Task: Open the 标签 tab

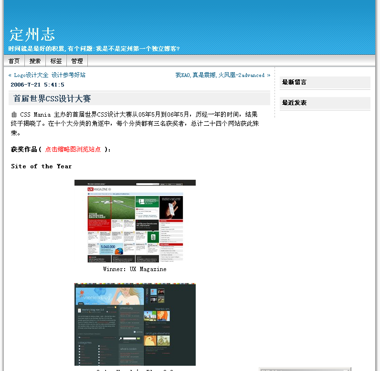Action: click(x=56, y=61)
